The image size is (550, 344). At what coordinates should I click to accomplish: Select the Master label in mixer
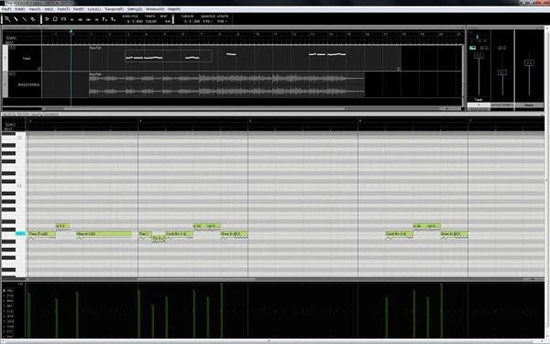pyautogui.click(x=529, y=105)
